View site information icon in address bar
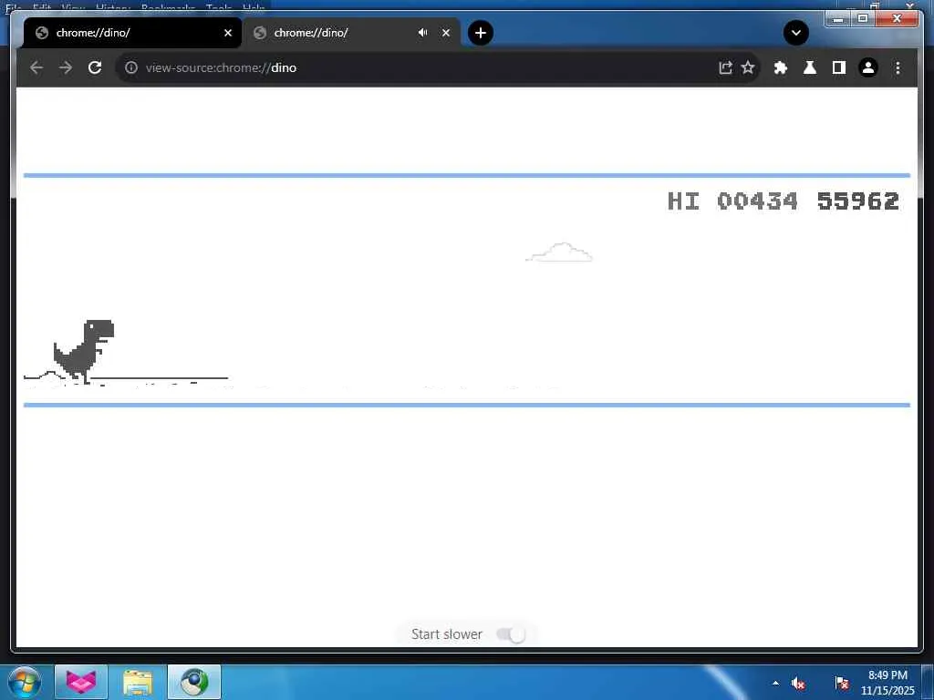The width and height of the screenshot is (934, 700). click(131, 67)
